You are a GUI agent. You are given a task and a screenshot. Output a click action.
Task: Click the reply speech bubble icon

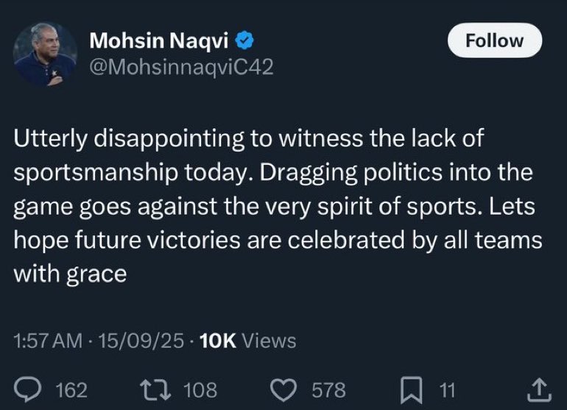click(28, 390)
